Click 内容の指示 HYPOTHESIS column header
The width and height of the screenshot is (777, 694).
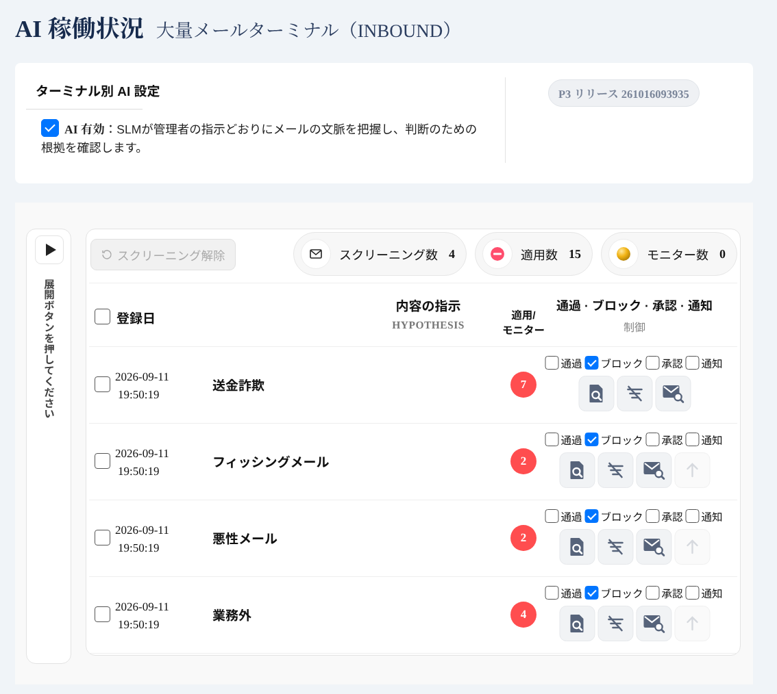pos(428,314)
